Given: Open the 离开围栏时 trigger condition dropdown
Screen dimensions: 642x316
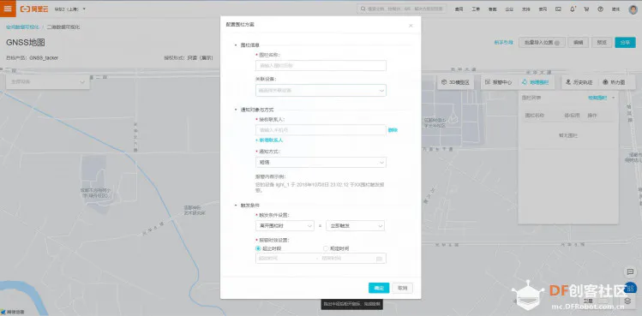Looking at the screenshot, I should (x=285, y=225).
